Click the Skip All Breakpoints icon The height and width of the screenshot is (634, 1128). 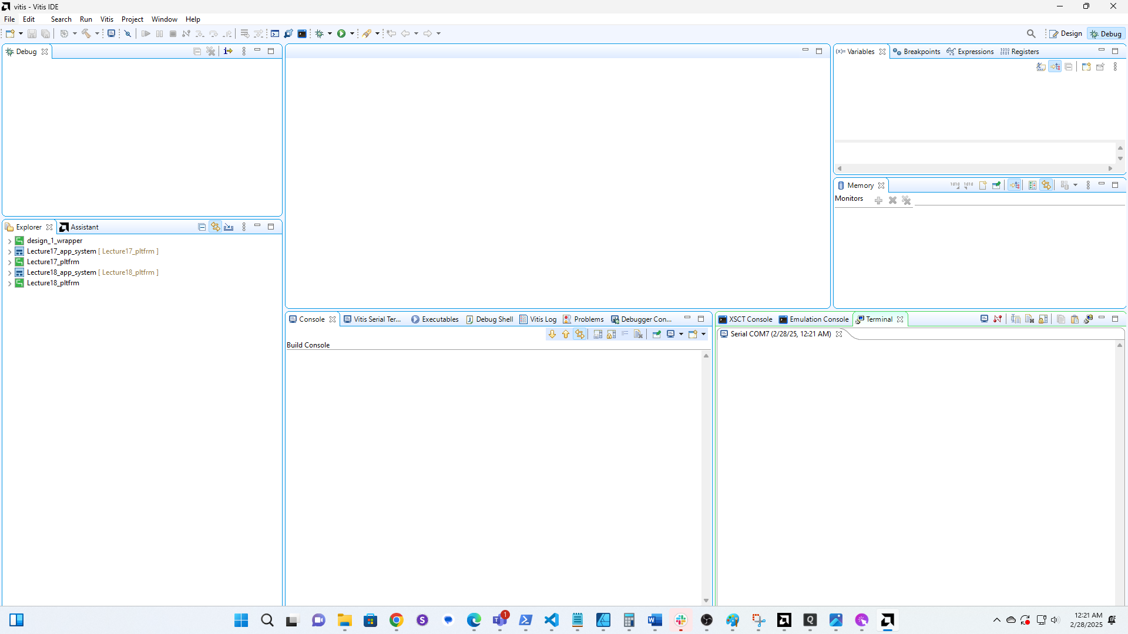(x=127, y=33)
